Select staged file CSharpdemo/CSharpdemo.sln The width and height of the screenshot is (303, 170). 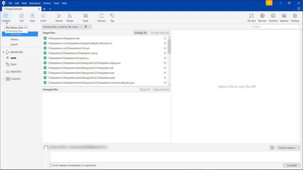(64, 38)
